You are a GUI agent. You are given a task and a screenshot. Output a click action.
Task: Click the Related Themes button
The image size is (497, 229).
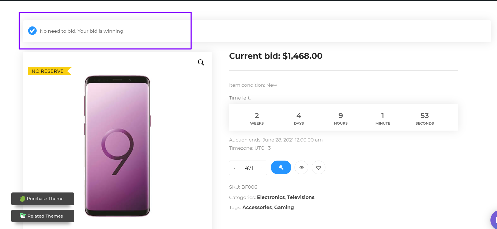[43, 216]
